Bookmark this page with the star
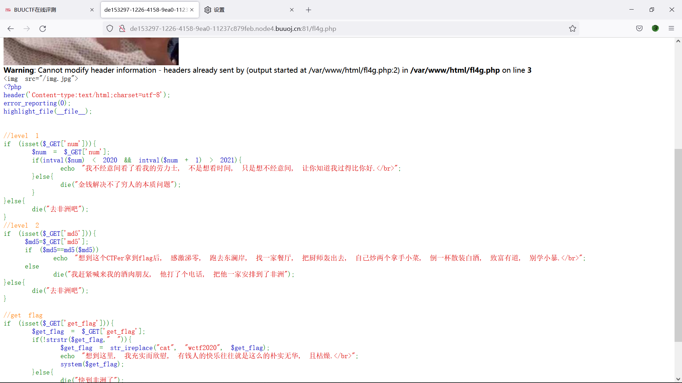This screenshot has width=682, height=383. [x=572, y=29]
